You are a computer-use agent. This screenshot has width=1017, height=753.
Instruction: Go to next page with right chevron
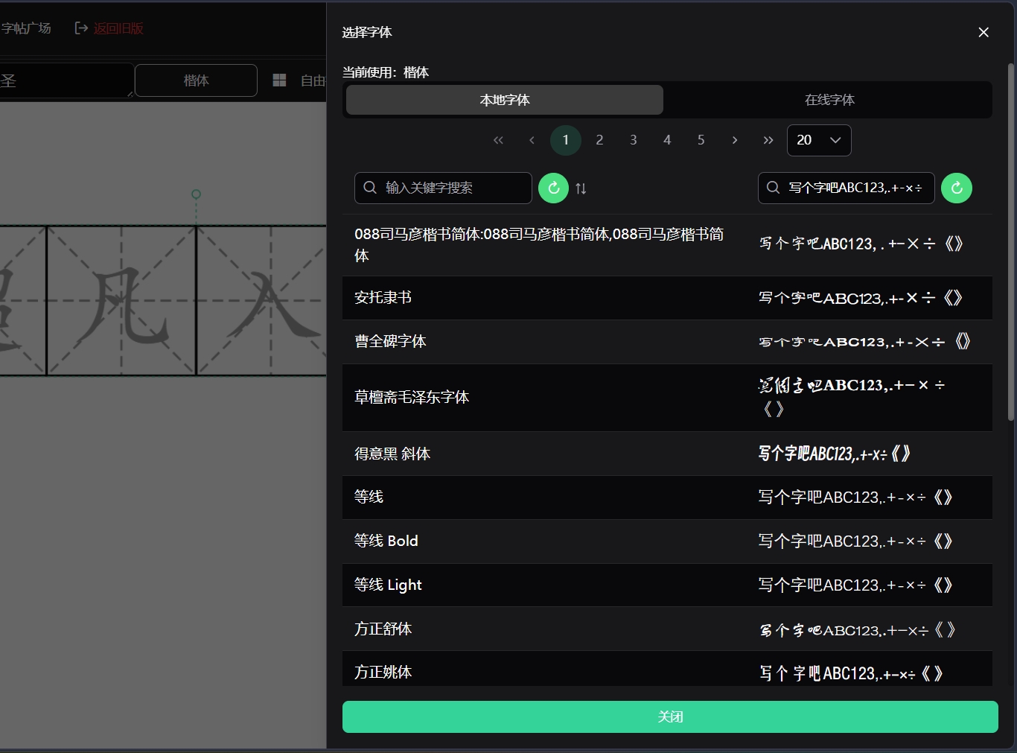pyautogui.click(x=735, y=140)
